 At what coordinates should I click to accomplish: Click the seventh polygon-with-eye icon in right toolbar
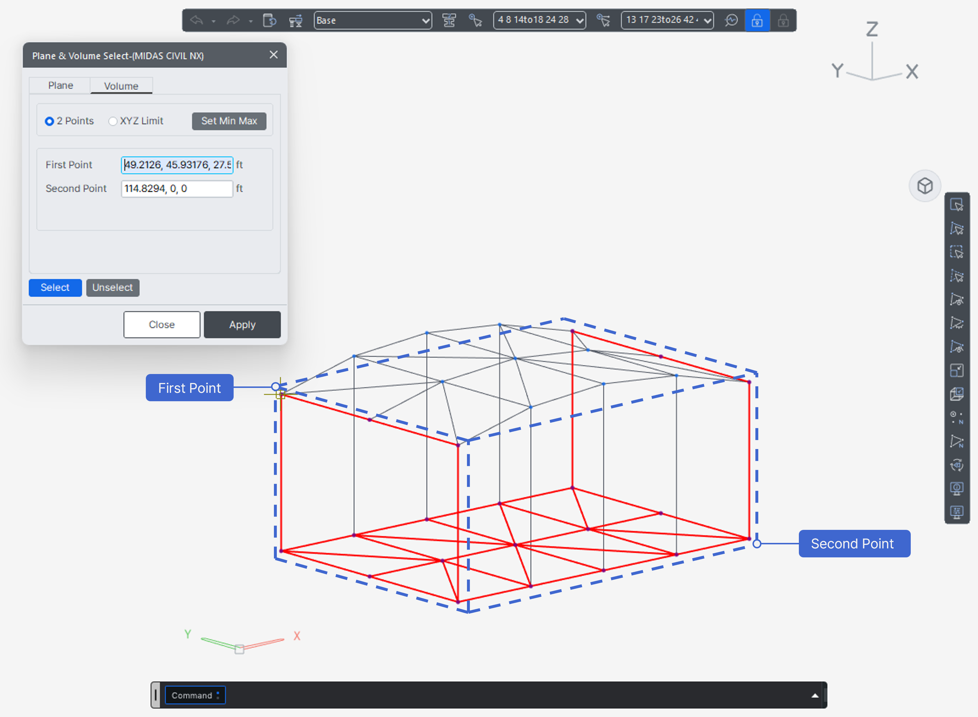pos(956,347)
